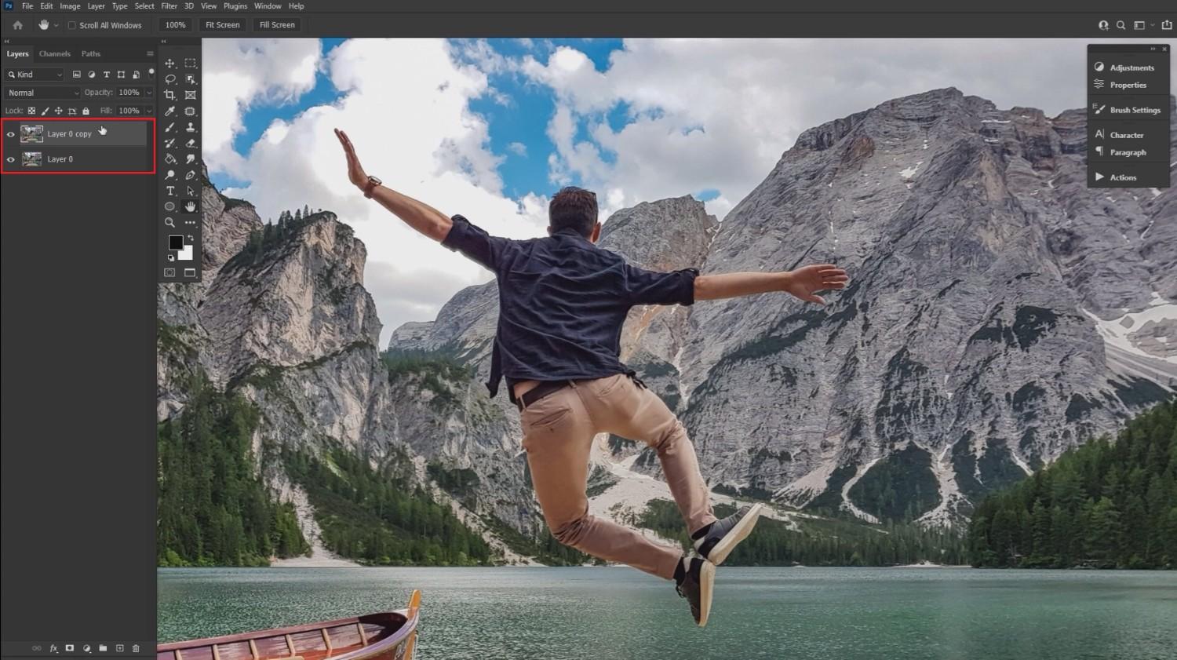Create a new fill or adjustment layer
Viewport: 1177px width, 660px height.
(86, 648)
